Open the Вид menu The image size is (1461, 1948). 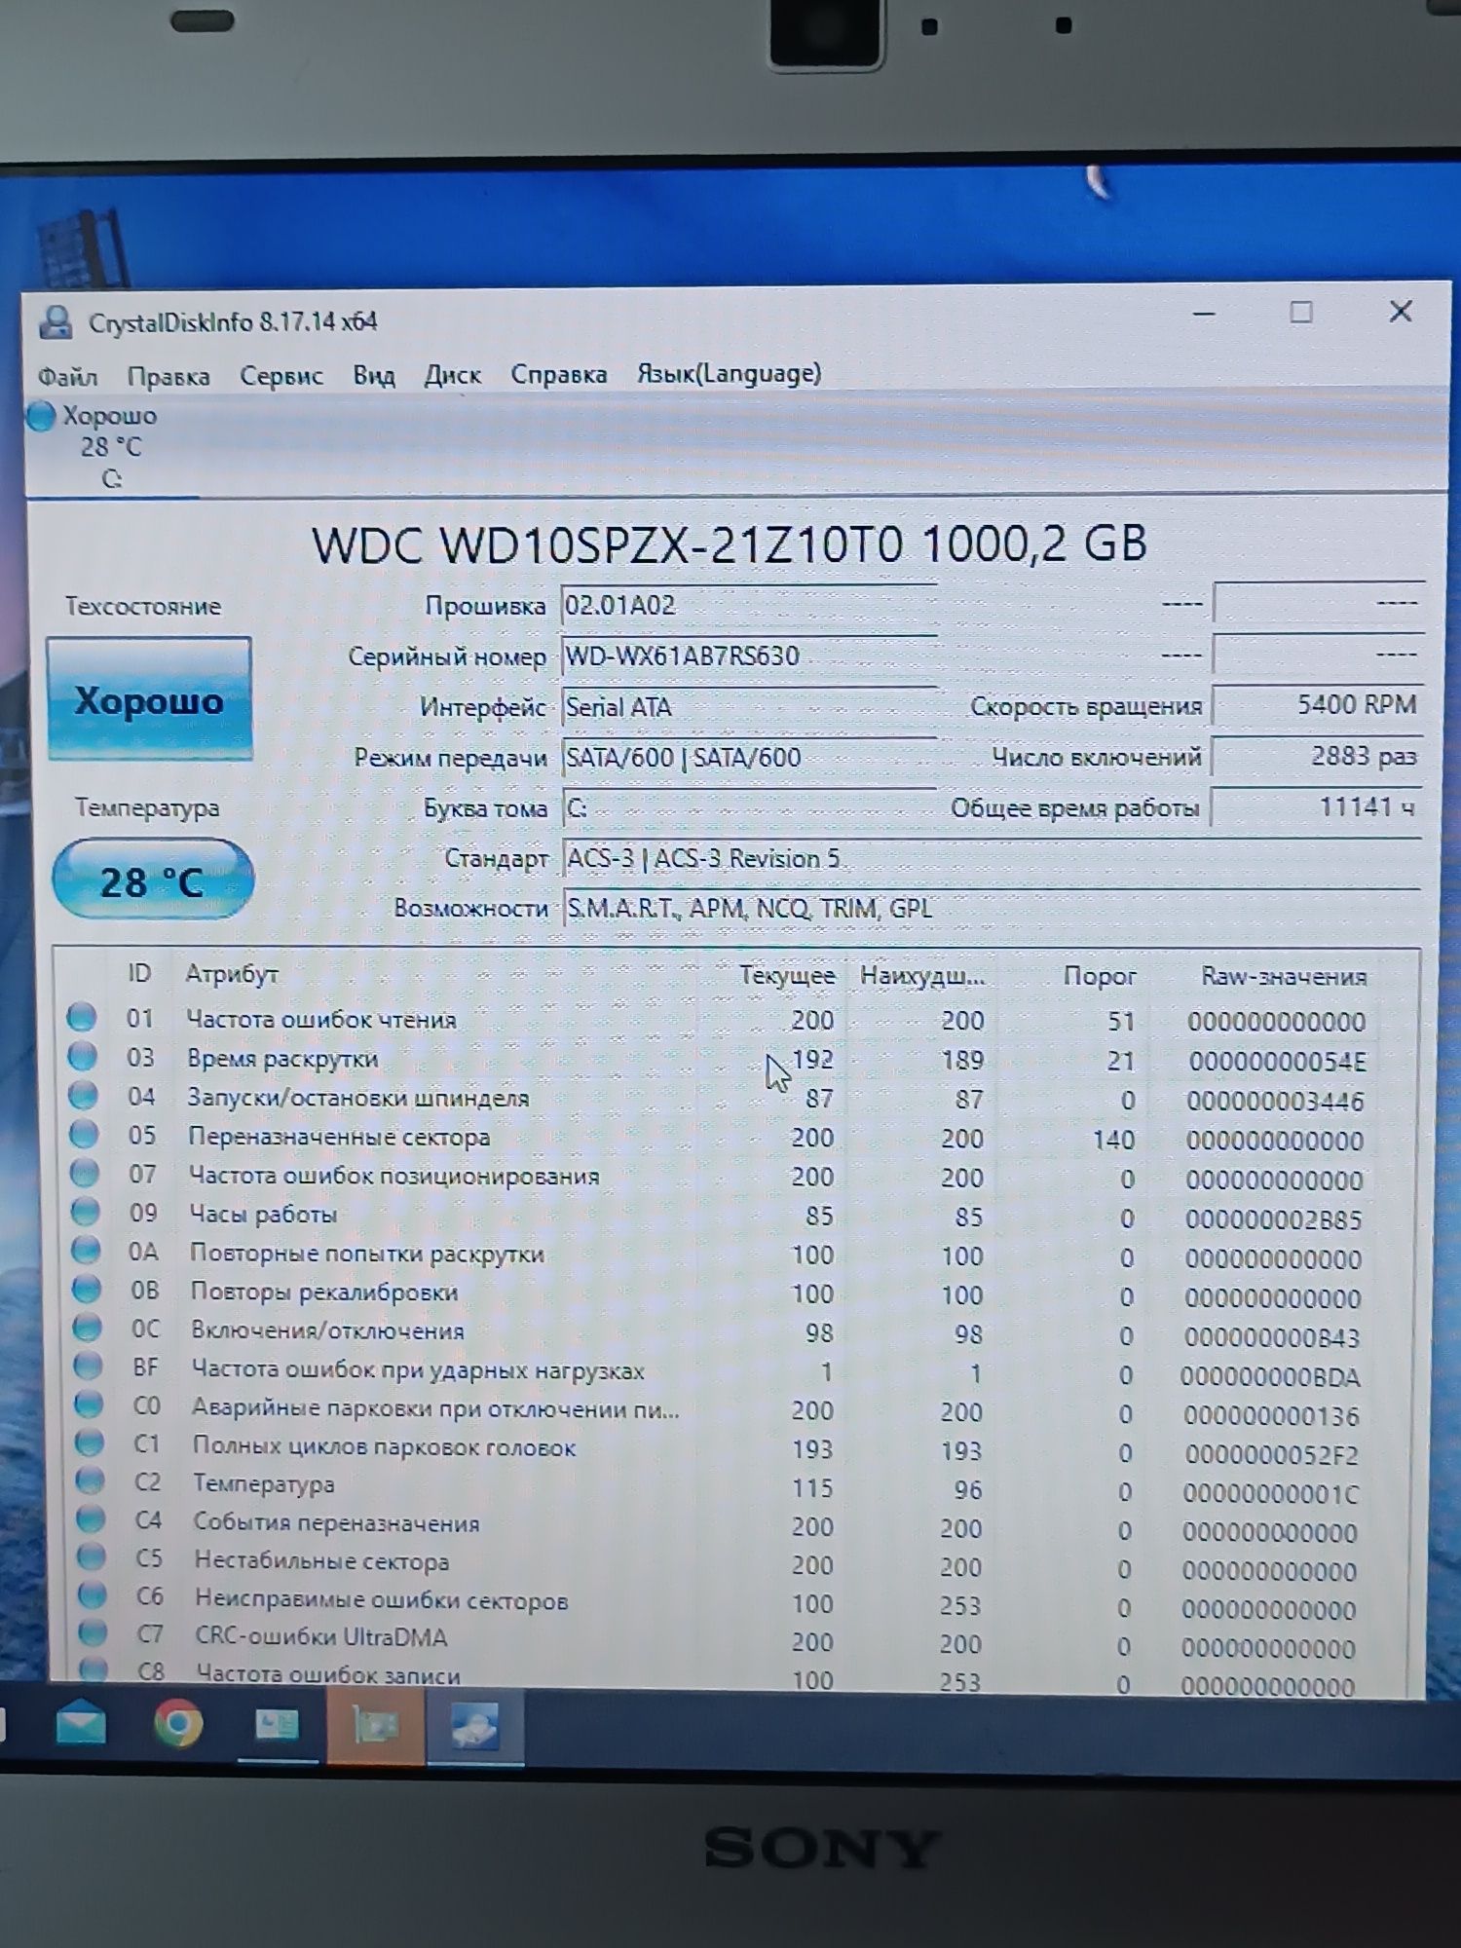click(x=373, y=375)
